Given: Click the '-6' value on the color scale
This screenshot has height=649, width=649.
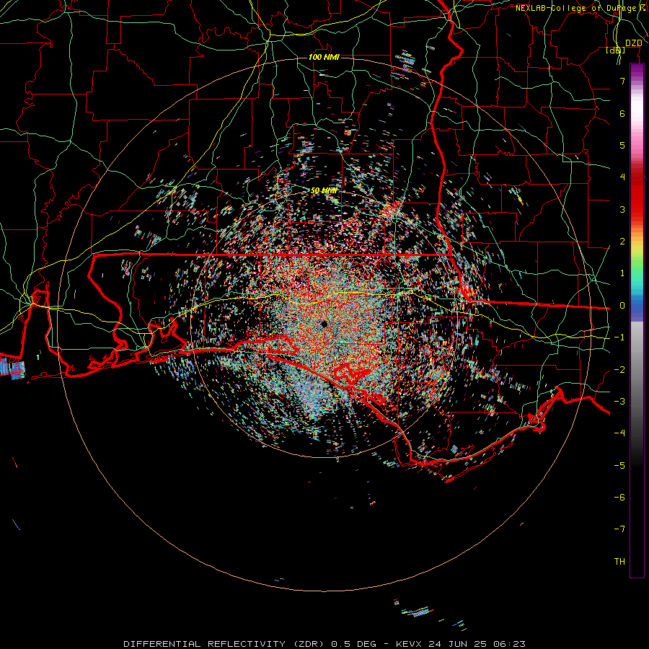Looking at the screenshot, I should pos(619,498).
